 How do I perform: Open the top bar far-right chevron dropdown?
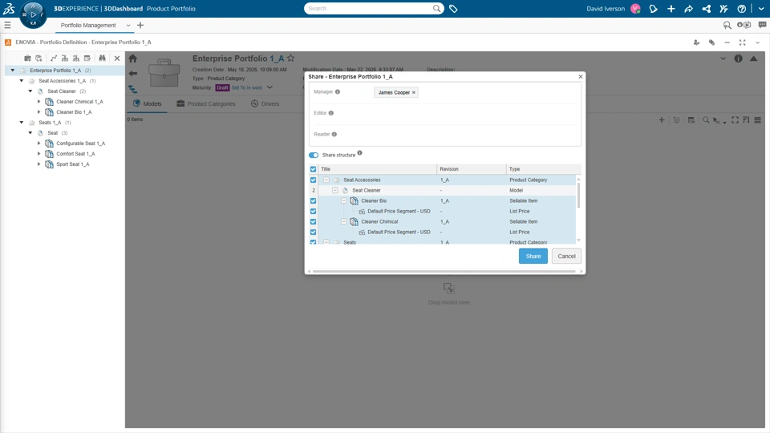point(761,8)
